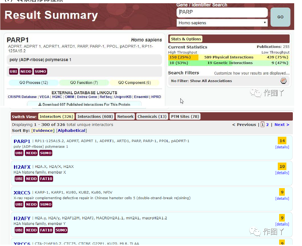Expand GO Function (7) section

coord(84,83)
